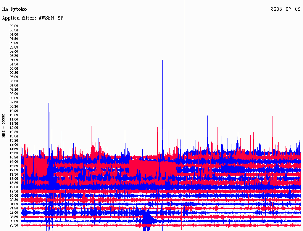Viewport: 303px width, 231px height.
Task: Select the 18:00 time label
Action: tap(14, 179)
